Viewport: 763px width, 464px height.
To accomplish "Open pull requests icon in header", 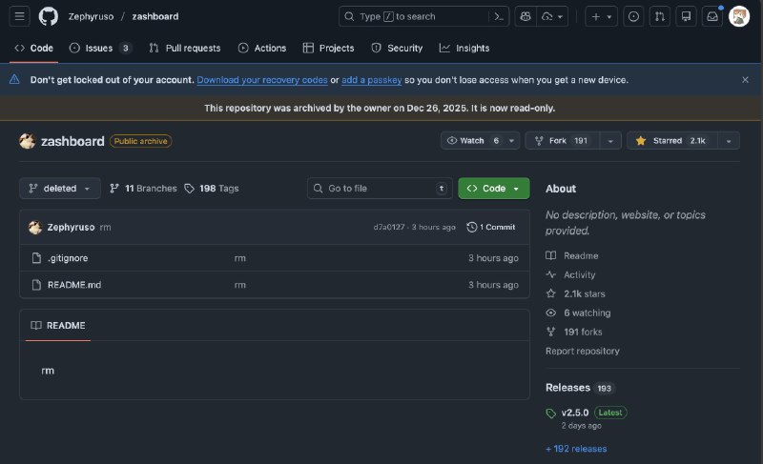I will (x=660, y=16).
